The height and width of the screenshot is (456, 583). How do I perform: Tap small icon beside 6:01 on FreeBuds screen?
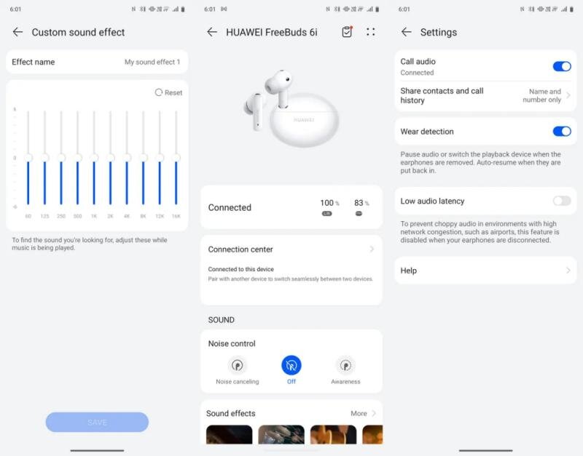[224, 9]
